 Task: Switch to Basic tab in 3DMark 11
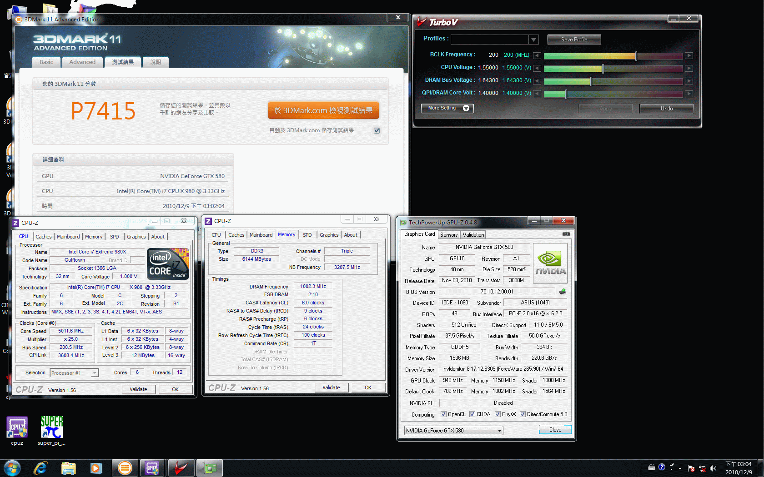click(x=46, y=62)
